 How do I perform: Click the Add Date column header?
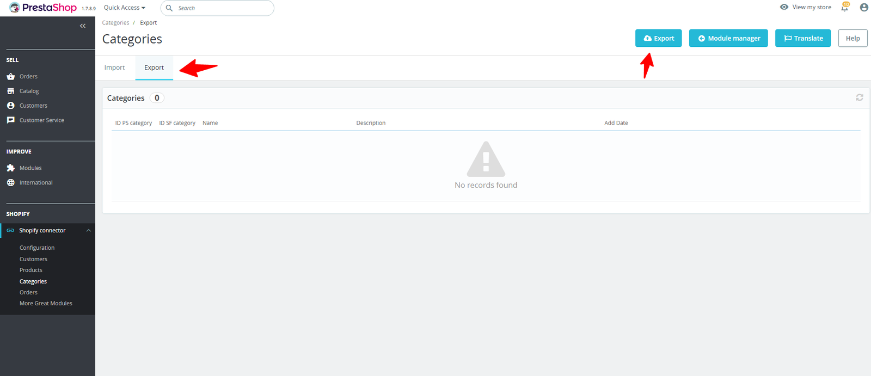click(x=616, y=123)
